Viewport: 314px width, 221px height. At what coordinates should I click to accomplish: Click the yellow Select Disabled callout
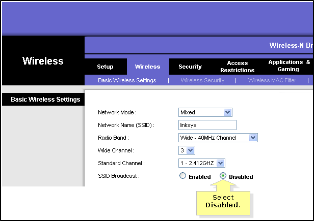[223, 201]
